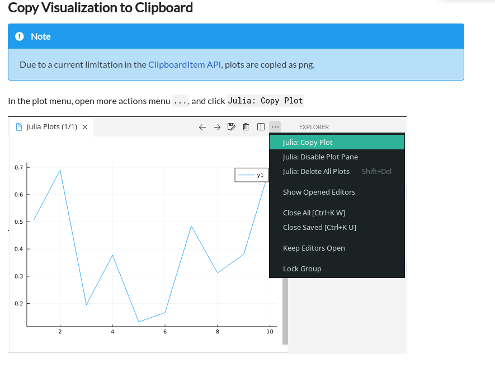Switch to the Julia Plots (1/1) tab
Screen dimensions: 495x372
[x=50, y=126]
